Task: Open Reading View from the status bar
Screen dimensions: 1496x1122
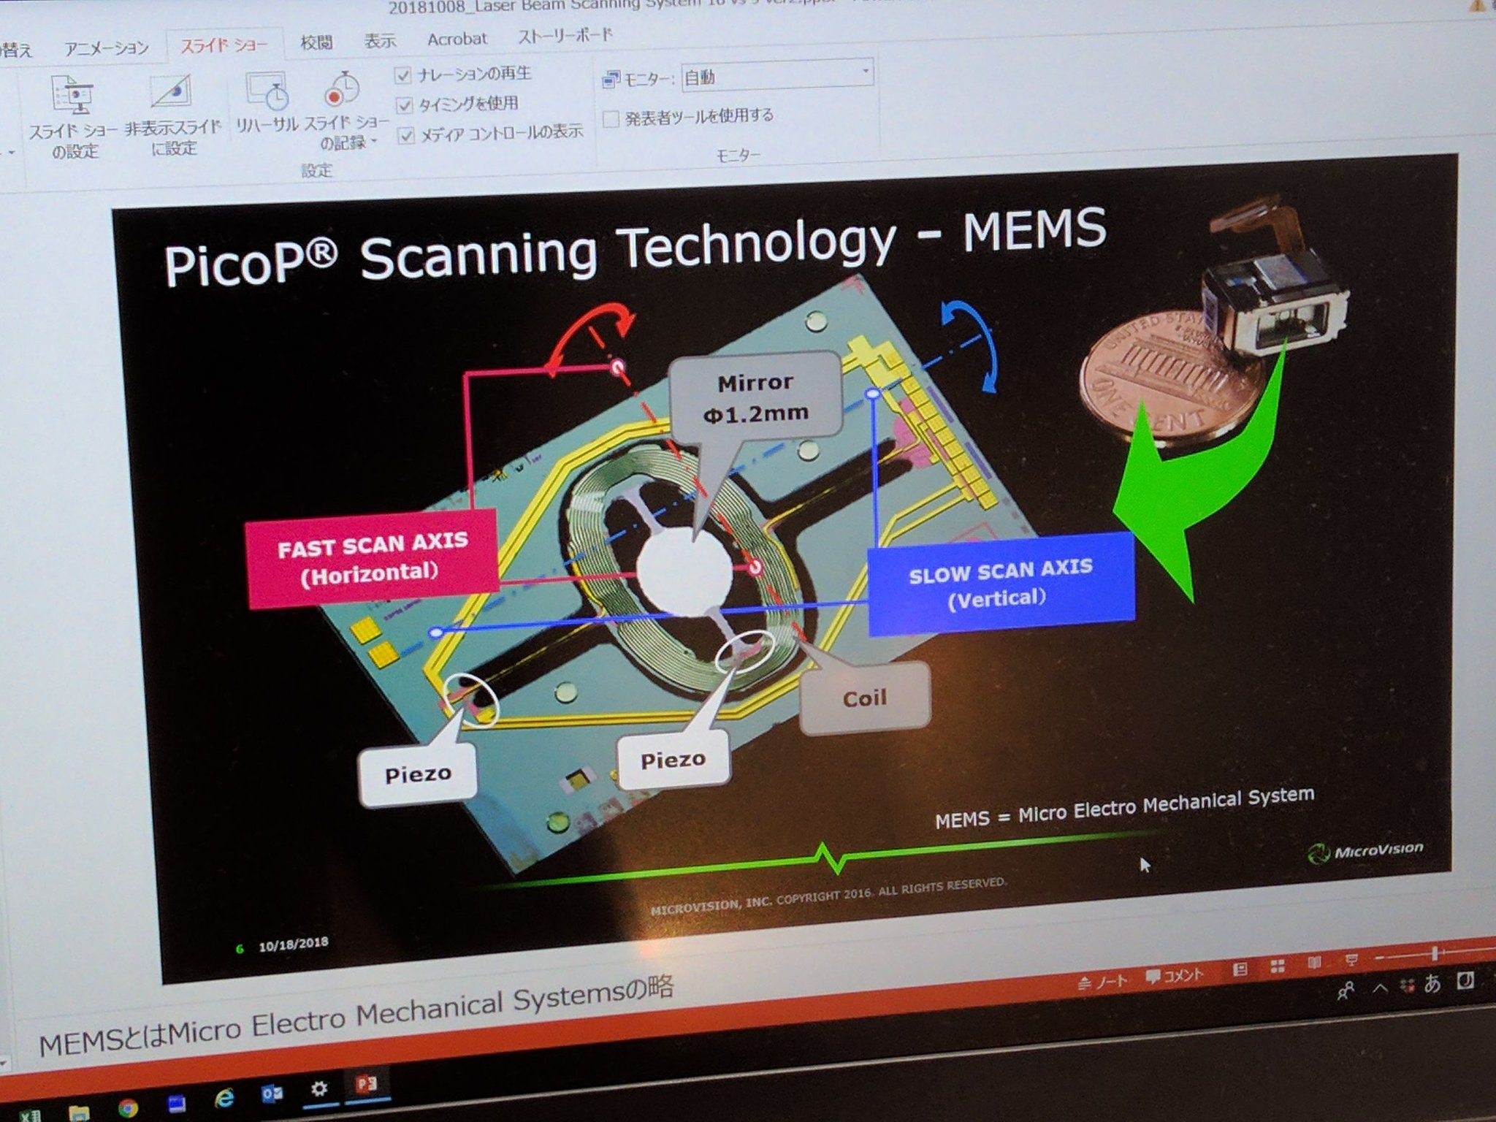Action: (1314, 963)
